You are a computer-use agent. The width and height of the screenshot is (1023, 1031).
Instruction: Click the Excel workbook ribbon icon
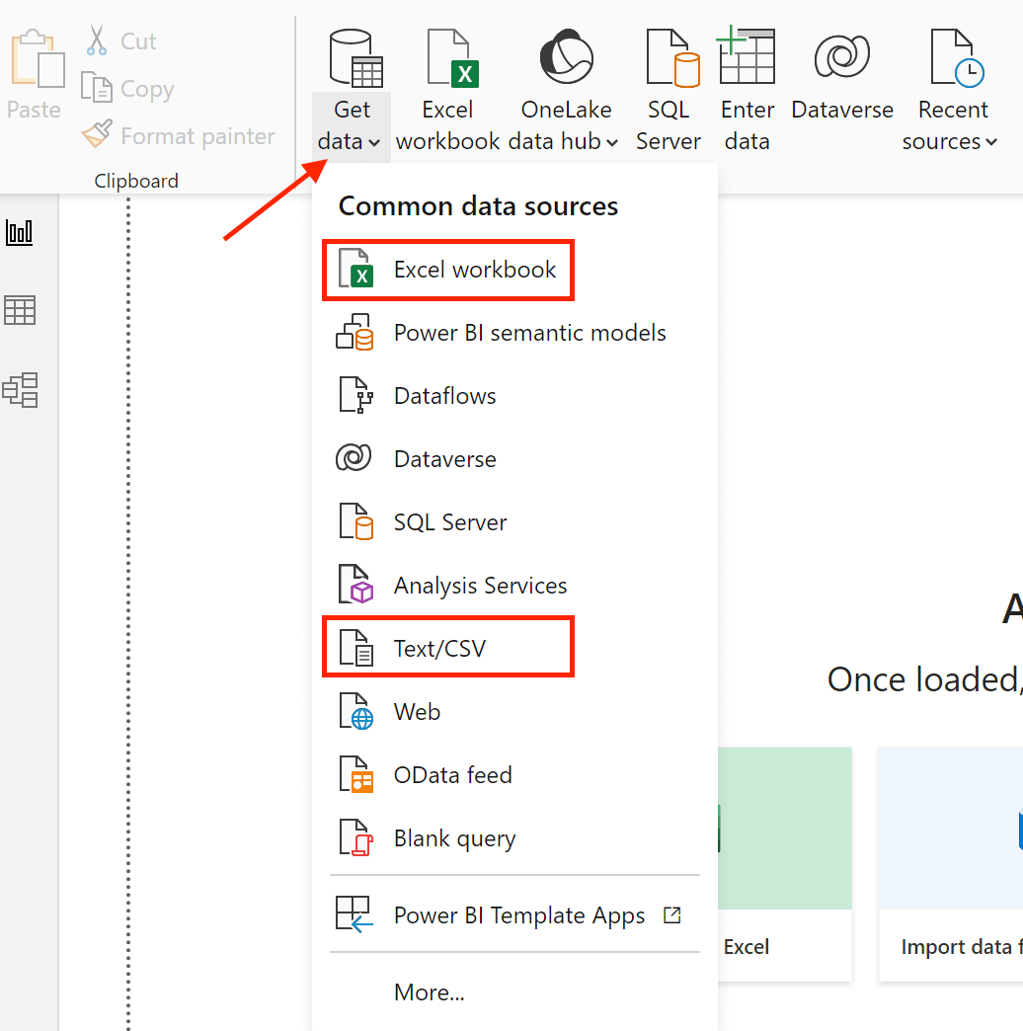453,58
